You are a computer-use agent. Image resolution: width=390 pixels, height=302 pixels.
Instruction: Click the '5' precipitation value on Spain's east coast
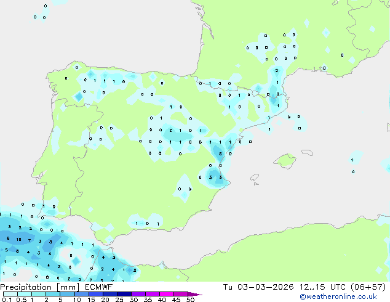coord(220,153)
